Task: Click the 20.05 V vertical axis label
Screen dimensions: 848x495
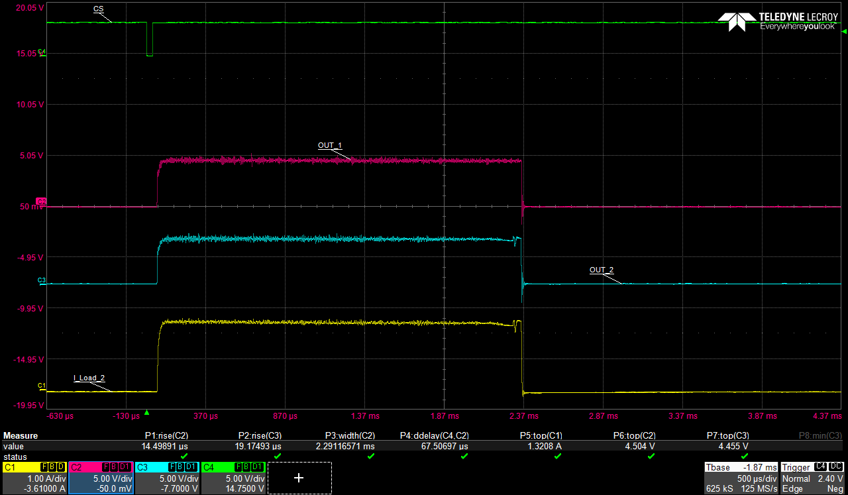Action: tap(30, 9)
